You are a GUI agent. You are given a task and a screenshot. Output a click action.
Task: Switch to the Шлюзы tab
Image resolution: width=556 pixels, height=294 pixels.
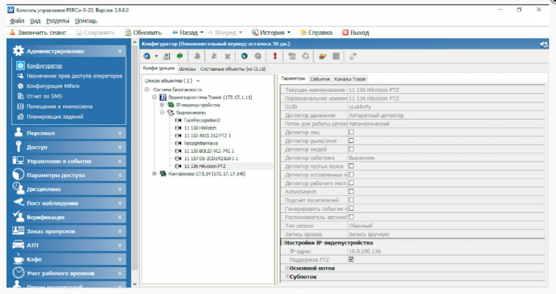(187, 69)
